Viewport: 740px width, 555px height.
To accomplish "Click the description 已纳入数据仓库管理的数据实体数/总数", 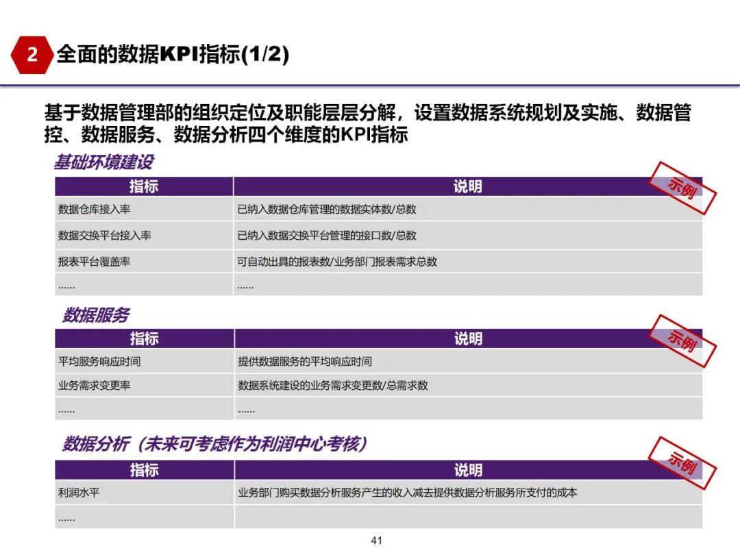I will [327, 209].
